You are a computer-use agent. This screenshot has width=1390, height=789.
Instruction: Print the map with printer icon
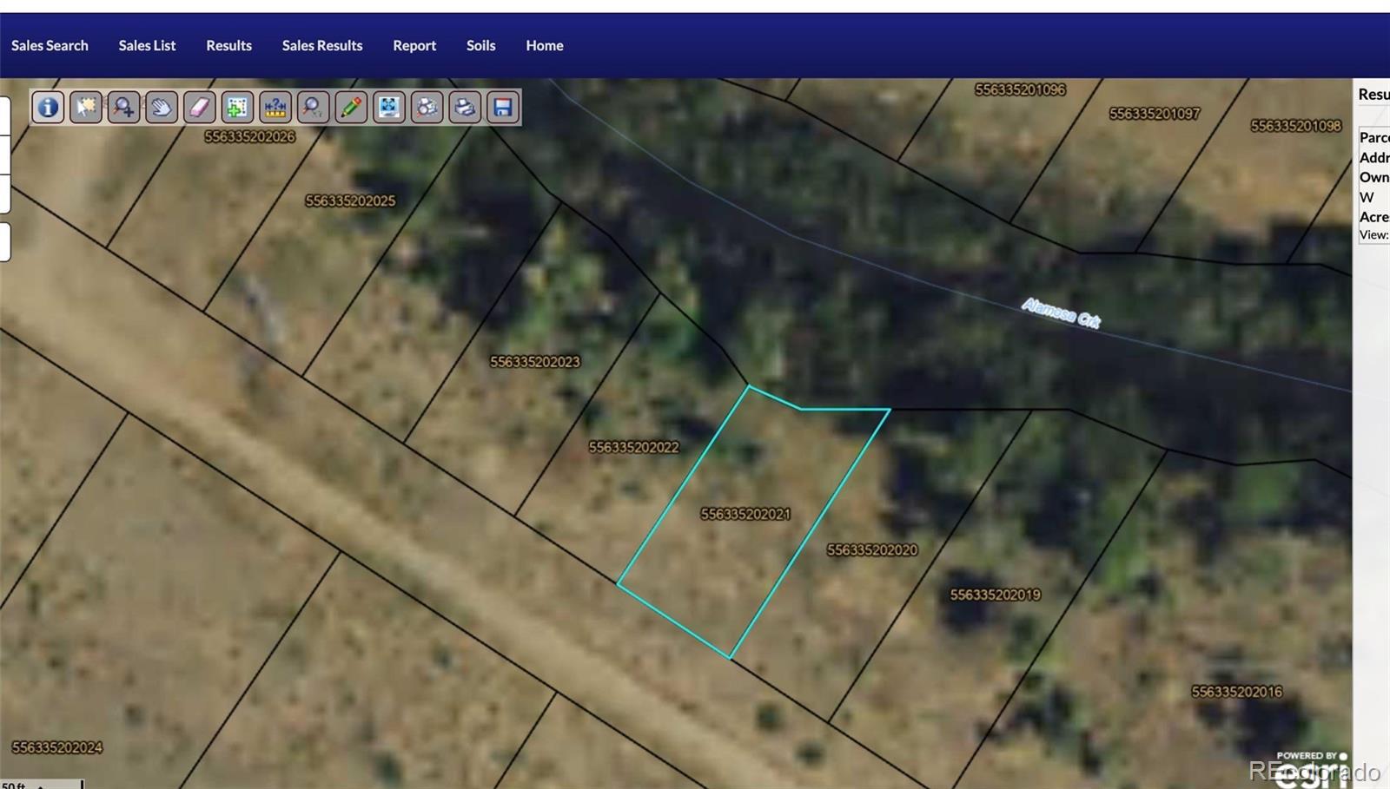(x=465, y=108)
